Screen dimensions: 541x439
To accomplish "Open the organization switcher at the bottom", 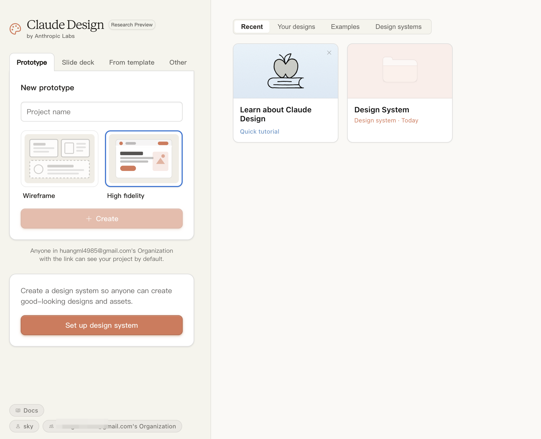I will click(x=112, y=426).
